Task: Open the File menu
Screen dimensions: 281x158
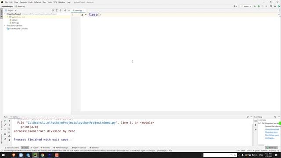Action: (6, 2)
